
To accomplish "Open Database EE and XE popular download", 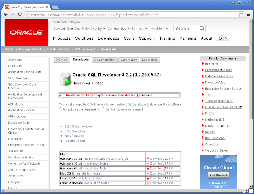I will pyautogui.click(x=219, y=76).
